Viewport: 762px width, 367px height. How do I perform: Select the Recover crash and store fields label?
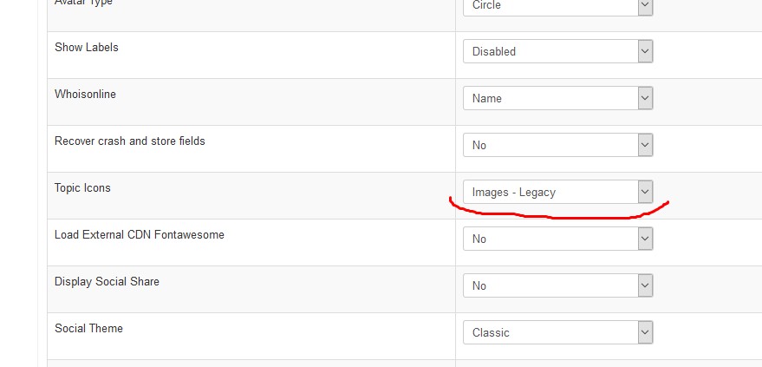tap(130, 141)
